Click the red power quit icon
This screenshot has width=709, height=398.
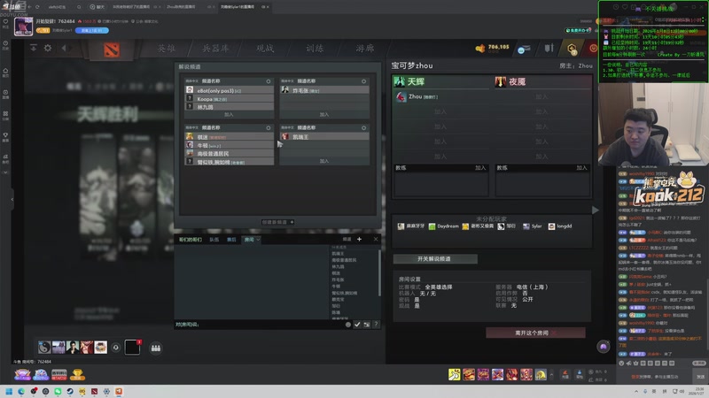tap(593, 48)
